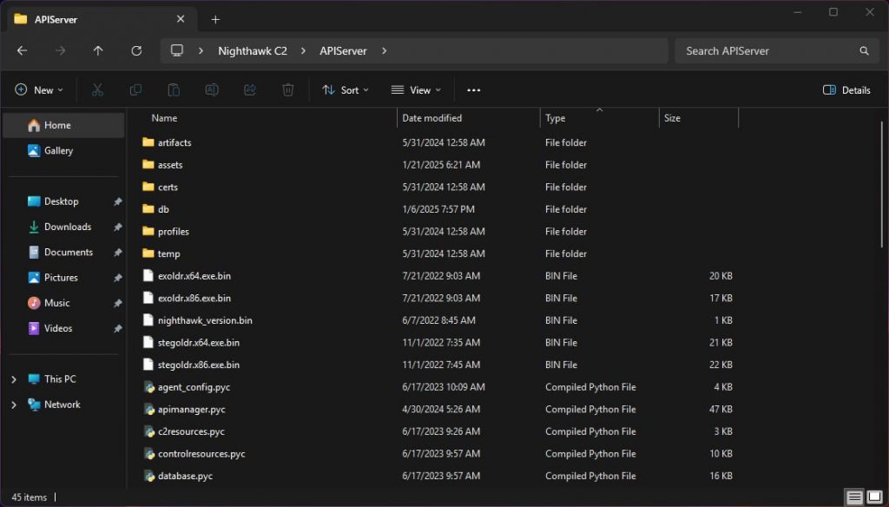889x507 pixels.
Task: Open the View dropdown menu
Action: coord(416,90)
